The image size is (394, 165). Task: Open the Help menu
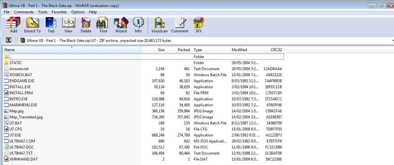pyautogui.click(x=93, y=12)
